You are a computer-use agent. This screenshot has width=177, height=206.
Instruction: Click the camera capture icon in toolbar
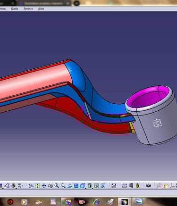click(148, 186)
